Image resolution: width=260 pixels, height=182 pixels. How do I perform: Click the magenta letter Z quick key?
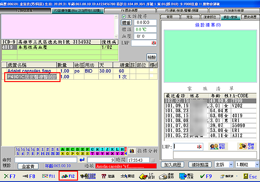122,154
